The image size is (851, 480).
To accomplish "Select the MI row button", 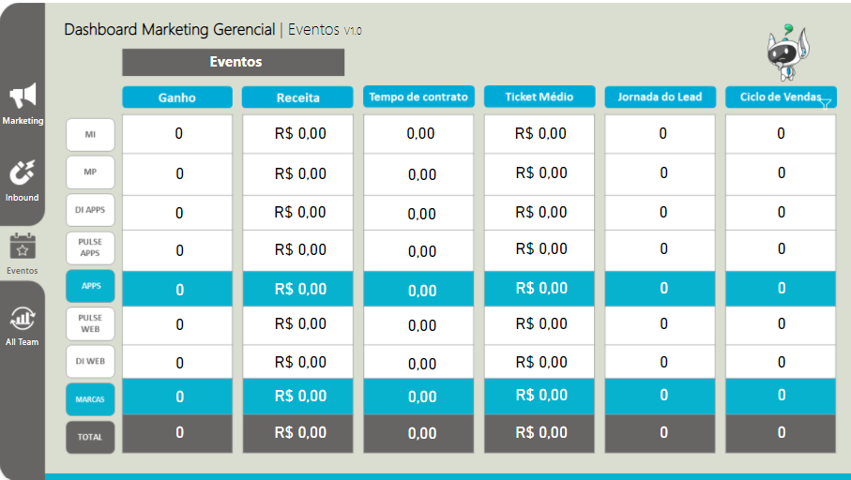I will click(x=91, y=134).
